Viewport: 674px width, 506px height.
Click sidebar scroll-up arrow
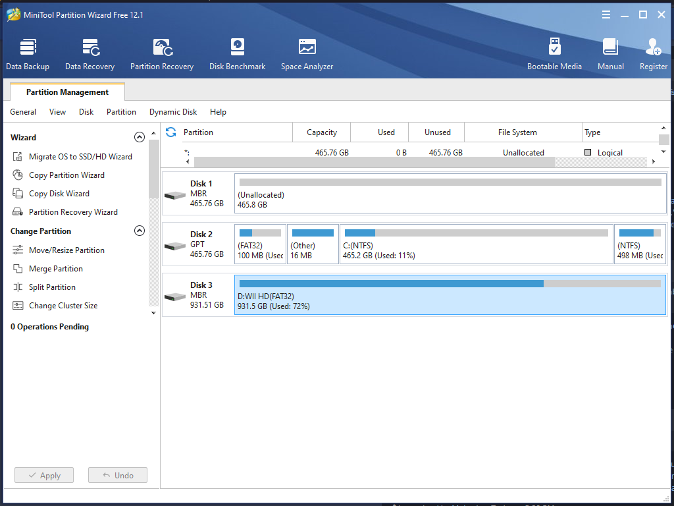click(153, 133)
